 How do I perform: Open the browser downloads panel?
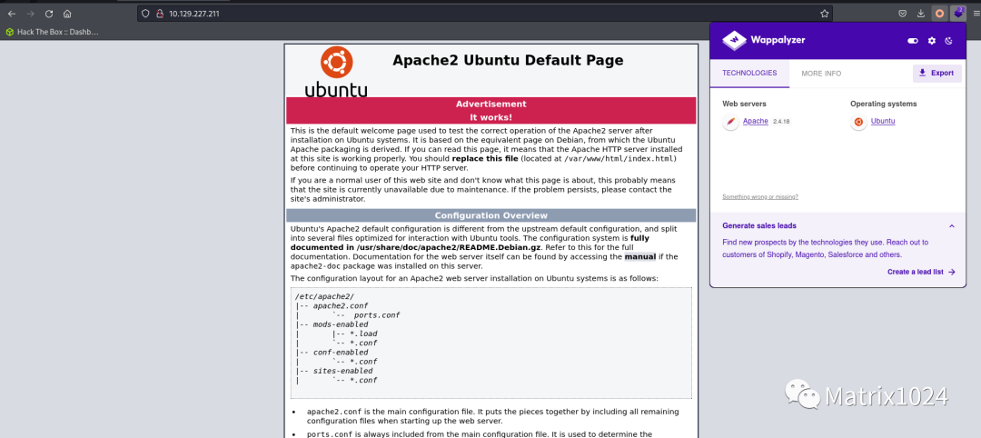click(921, 13)
